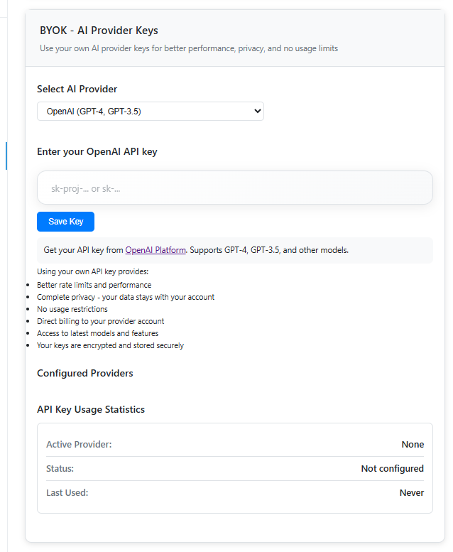
Task: Click the Configured Providers heading
Action: click(84, 373)
